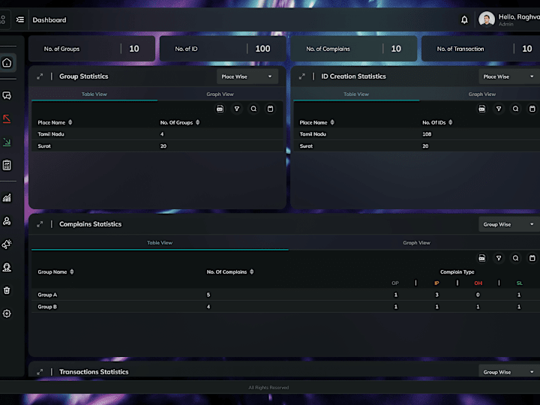
Task: Open Group Wise dropdown in Complains Statistics
Action: click(x=509, y=224)
